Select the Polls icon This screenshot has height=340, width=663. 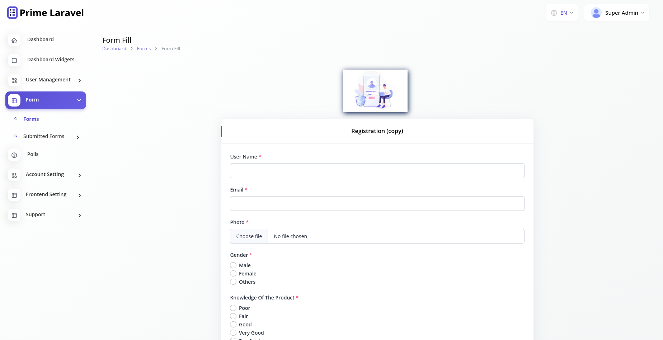click(14, 155)
